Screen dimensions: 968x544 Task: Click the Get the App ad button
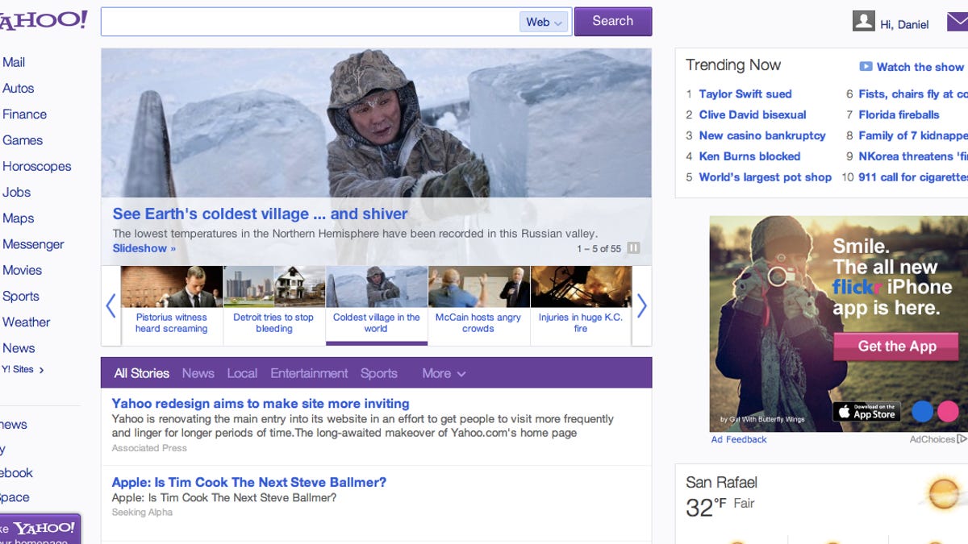point(896,347)
